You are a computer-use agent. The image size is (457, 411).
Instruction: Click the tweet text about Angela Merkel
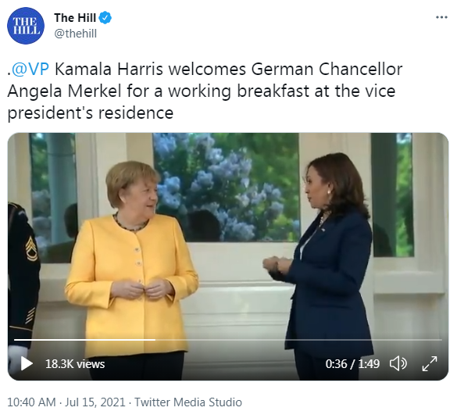[x=205, y=91]
